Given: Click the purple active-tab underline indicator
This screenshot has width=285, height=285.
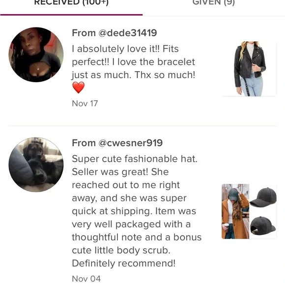Looking at the screenshot, I should pyautogui.click(x=71, y=15).
